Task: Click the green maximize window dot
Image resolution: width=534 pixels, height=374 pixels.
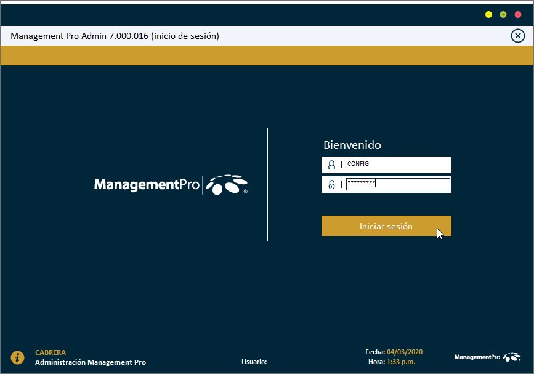Action: click(x=503, y=14)
